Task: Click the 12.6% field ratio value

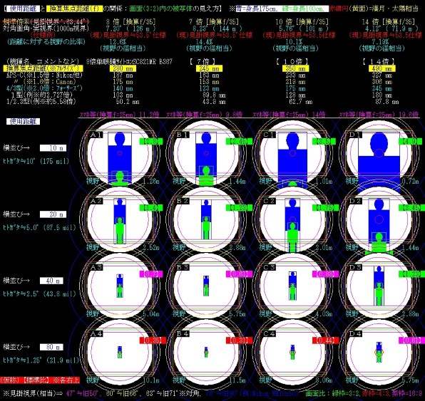Action: coord(118,42)
